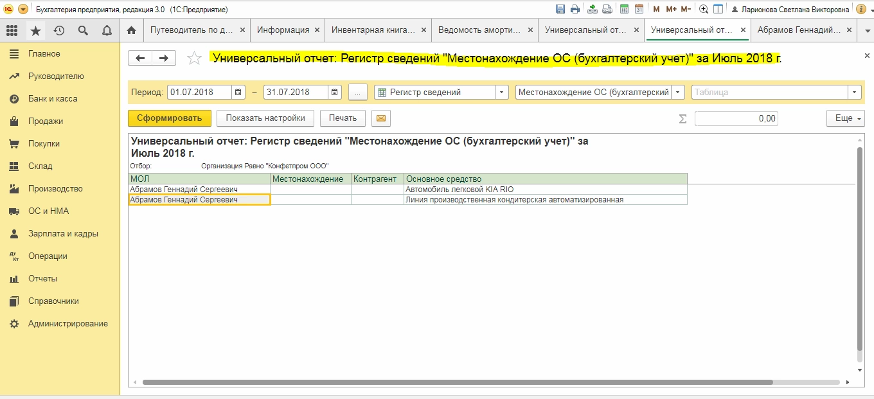Image resolution: width=874 pixels, height=399 pixels.
Task: Click the horizontal scrollbar under the report
Action: [458, 382]
